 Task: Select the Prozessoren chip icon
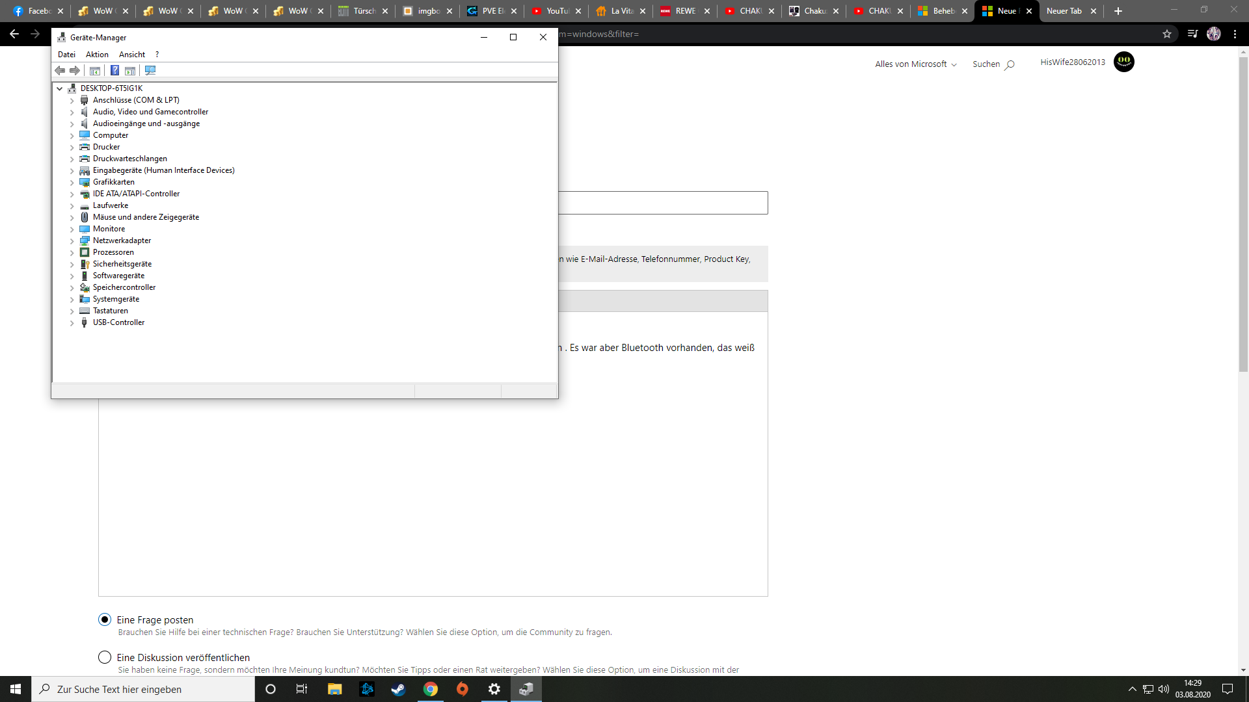84,252
